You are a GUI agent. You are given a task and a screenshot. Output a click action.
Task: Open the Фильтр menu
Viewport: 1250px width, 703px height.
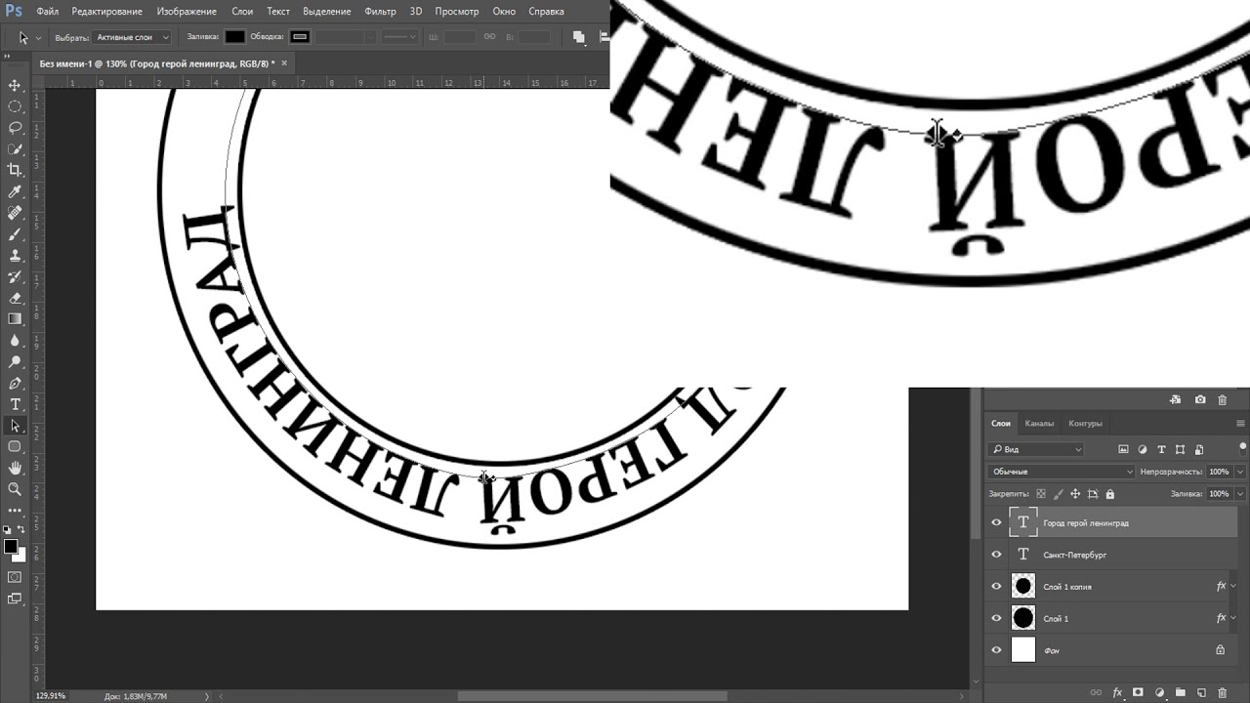click(x=380, y=12)
